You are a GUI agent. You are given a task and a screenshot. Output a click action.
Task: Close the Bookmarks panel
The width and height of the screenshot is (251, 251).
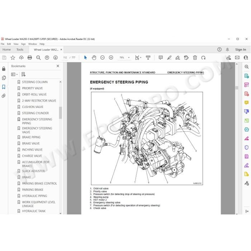click(x=58, y=66)
